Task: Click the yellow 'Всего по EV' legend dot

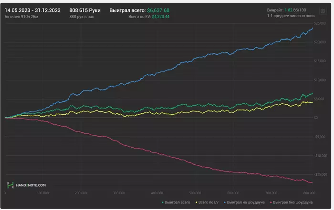Action: point(196,202)
